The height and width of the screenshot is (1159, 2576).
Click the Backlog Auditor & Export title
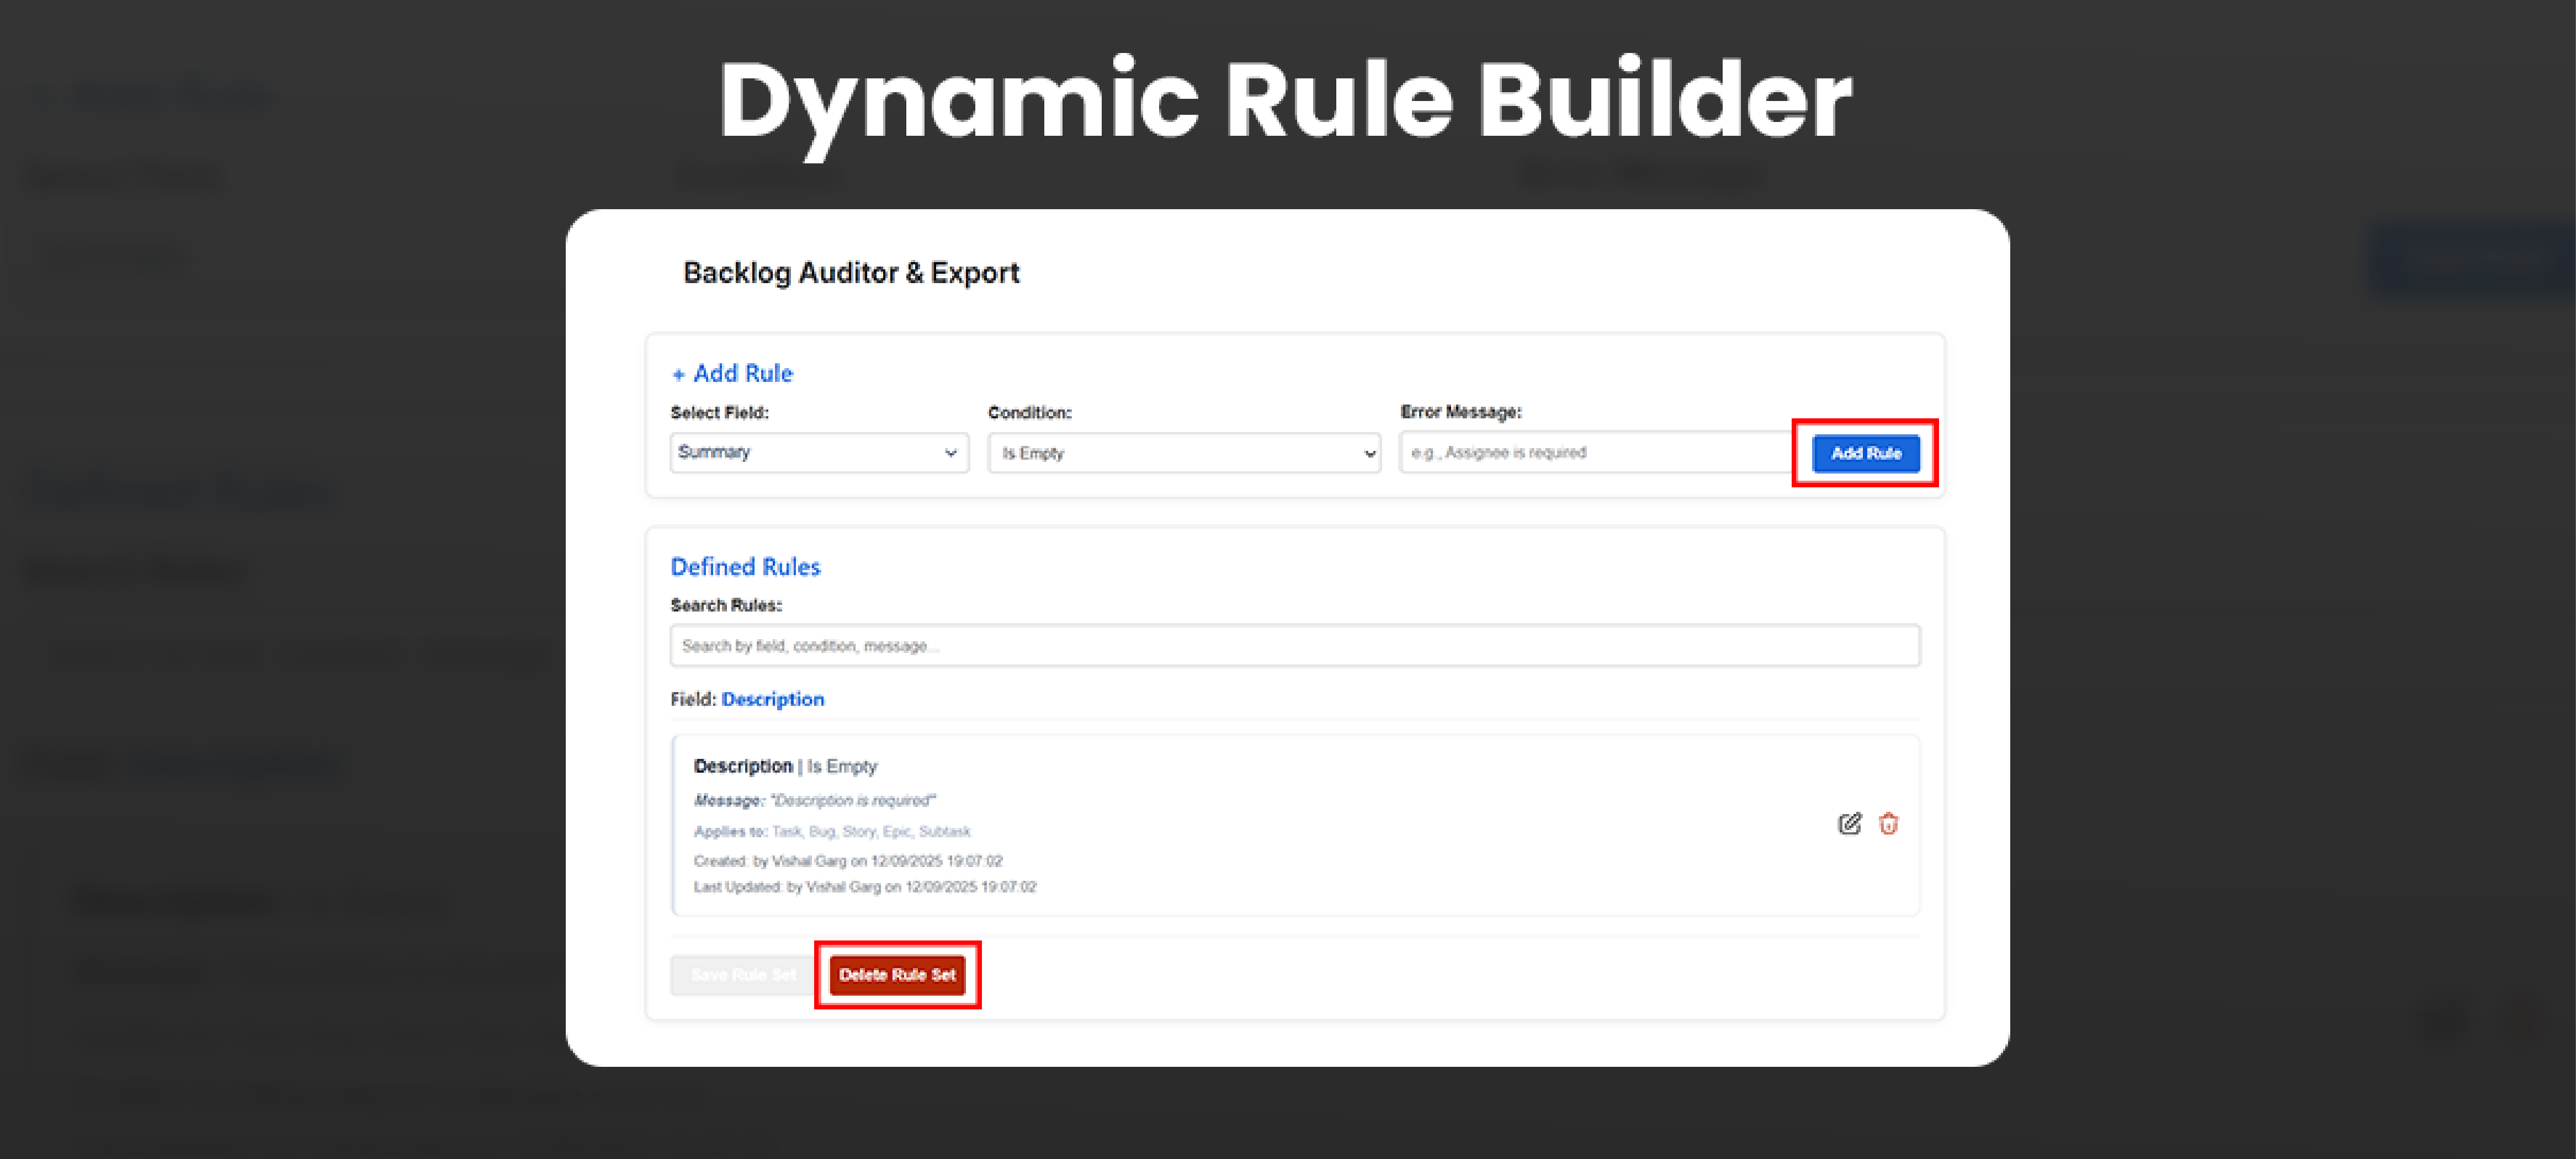tap(851, 272)
